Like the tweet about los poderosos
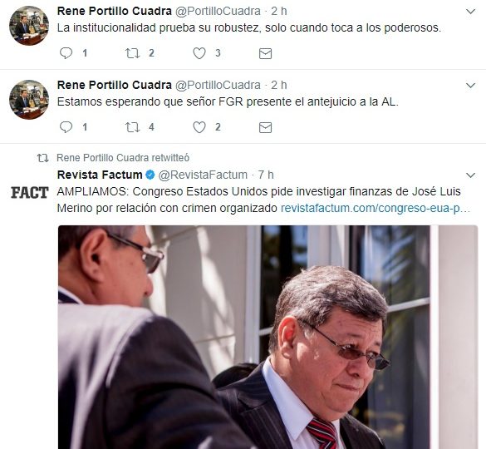 click(199, 53)
